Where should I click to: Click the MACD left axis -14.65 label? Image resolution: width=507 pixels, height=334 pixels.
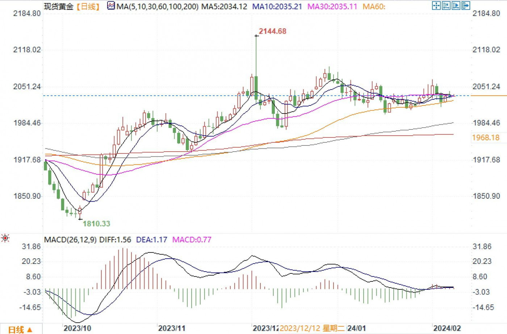30,308
